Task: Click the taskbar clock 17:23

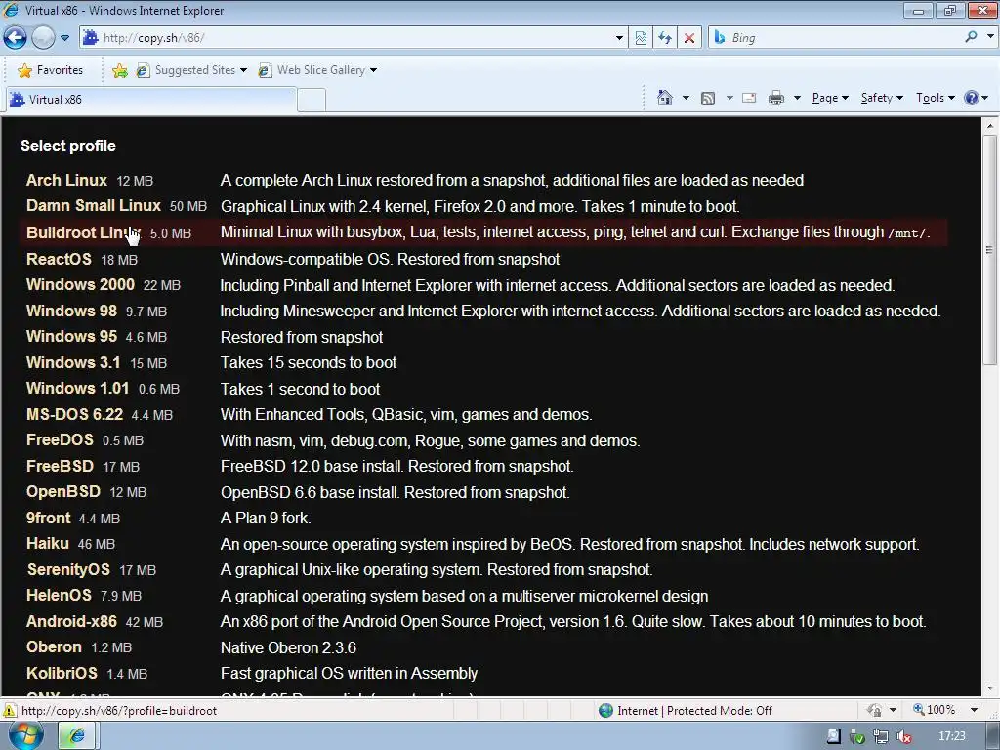Action: (x=952, y=736)
